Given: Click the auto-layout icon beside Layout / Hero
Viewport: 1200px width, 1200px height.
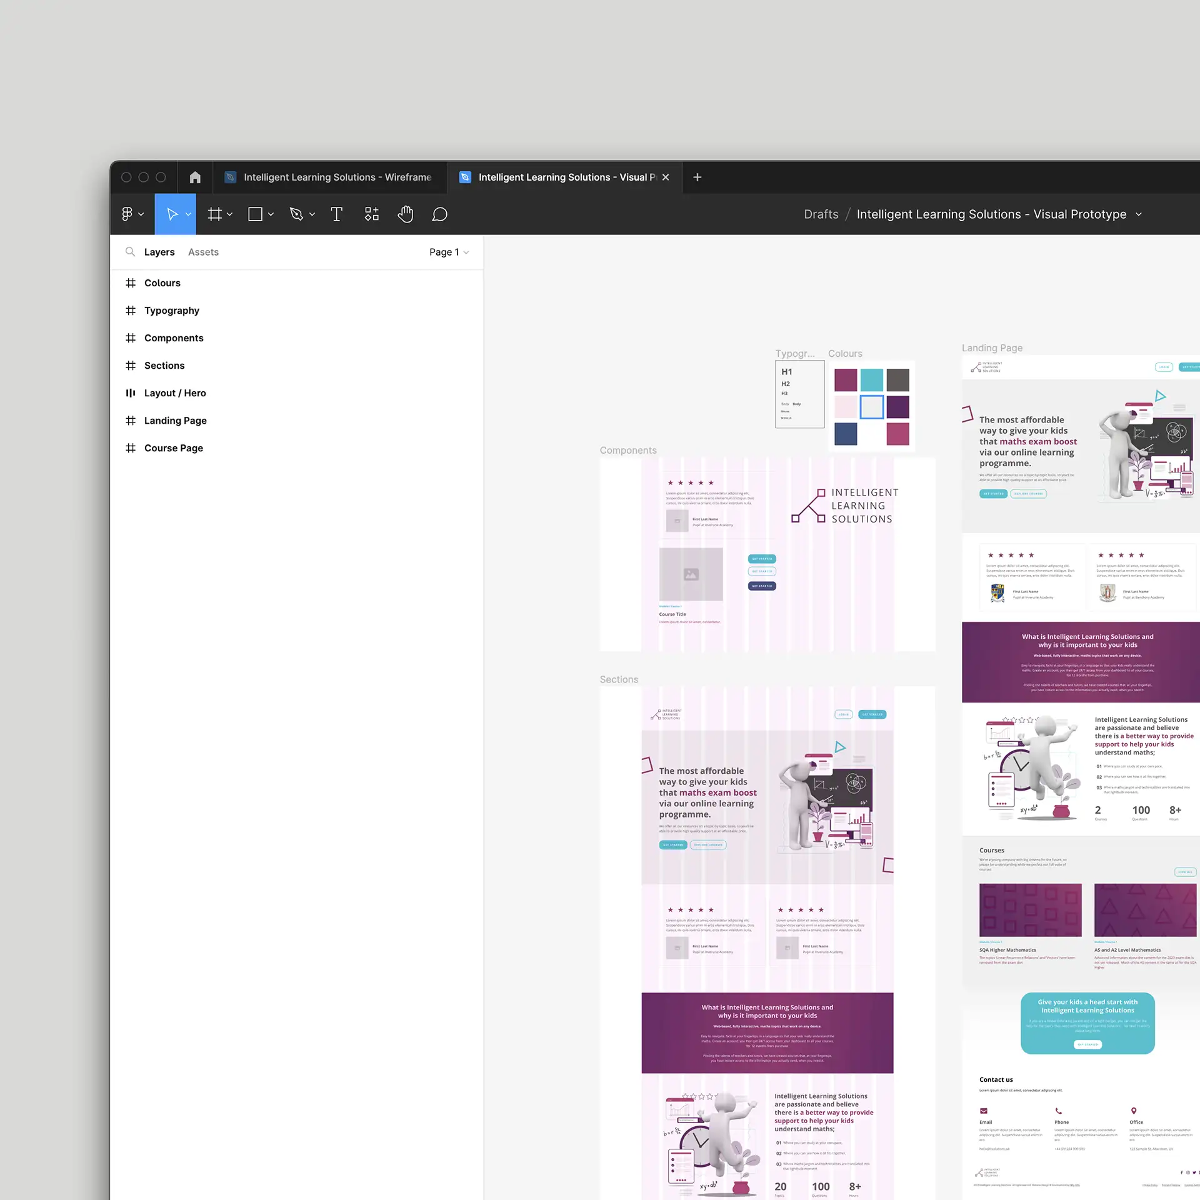Looking at the screenshot, I should coord(131,393).
